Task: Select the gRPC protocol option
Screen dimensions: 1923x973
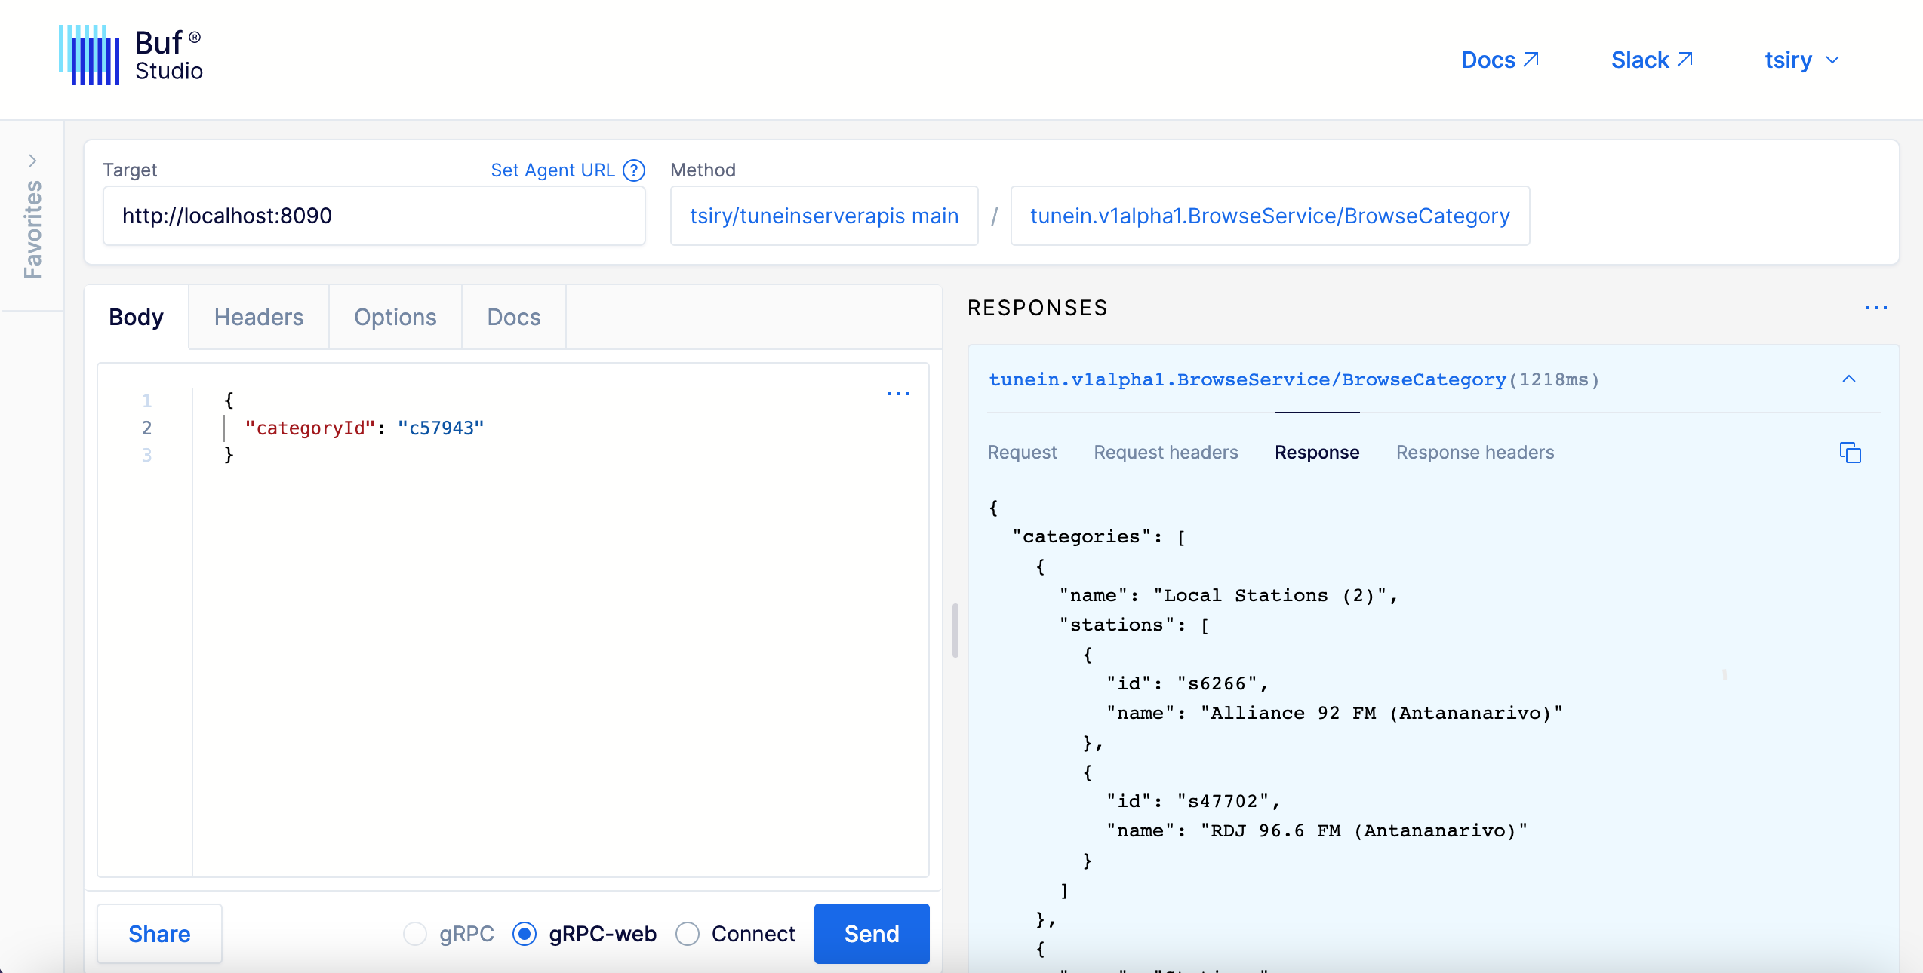Action: [416, 934]
